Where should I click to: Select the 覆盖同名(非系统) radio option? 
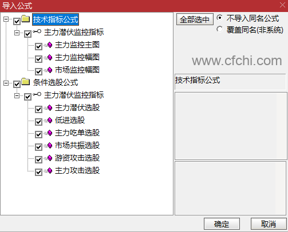(220, 29)
